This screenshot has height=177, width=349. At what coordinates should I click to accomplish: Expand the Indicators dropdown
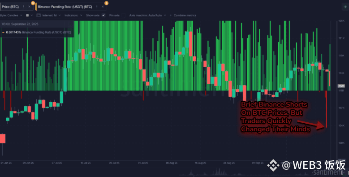[x=73, y=15]
